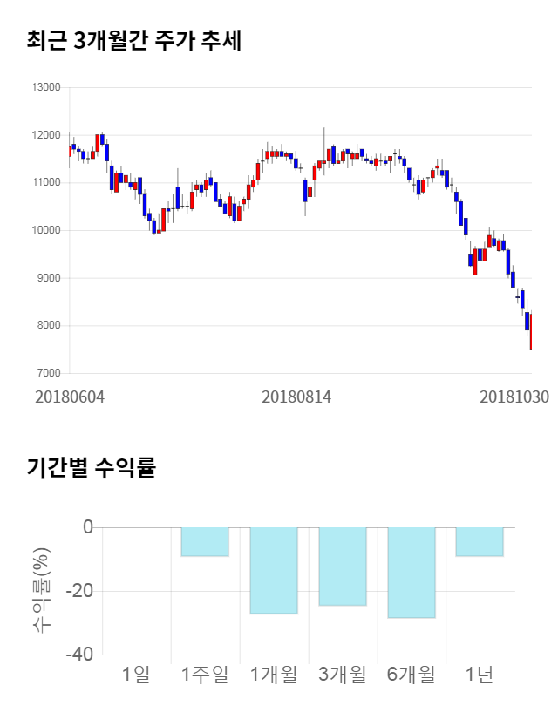Click the 20180604 start date label
The height and width of the screenshot is (706, 558).
coord(70,397)
